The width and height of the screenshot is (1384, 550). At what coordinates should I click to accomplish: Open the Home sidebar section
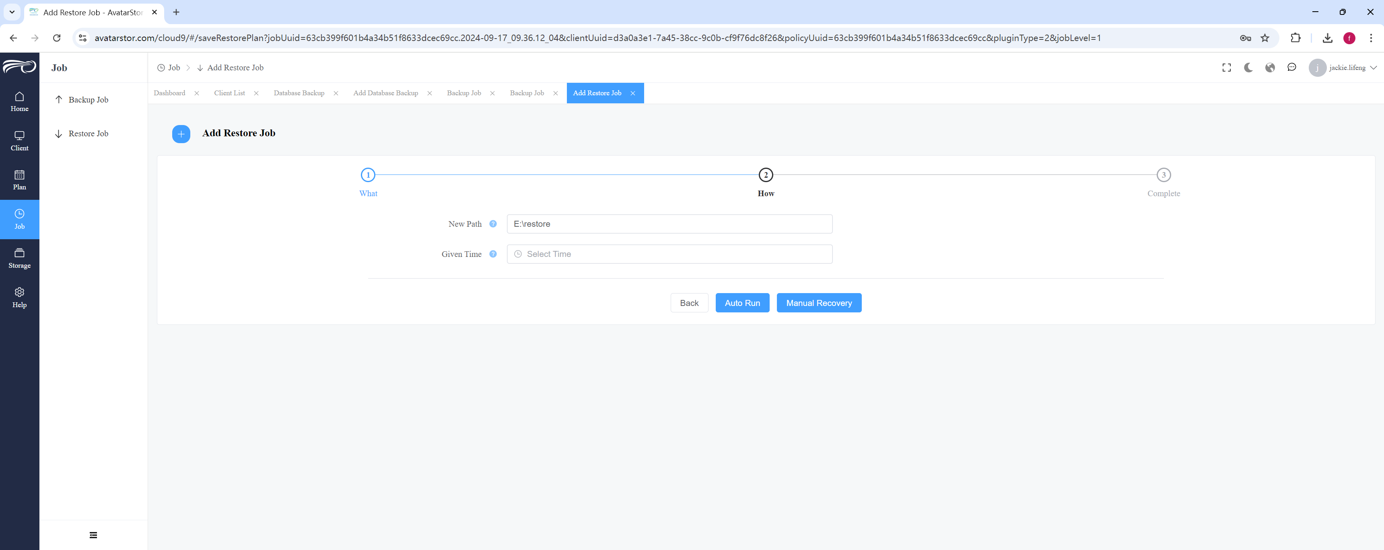[x=19, y=101]
